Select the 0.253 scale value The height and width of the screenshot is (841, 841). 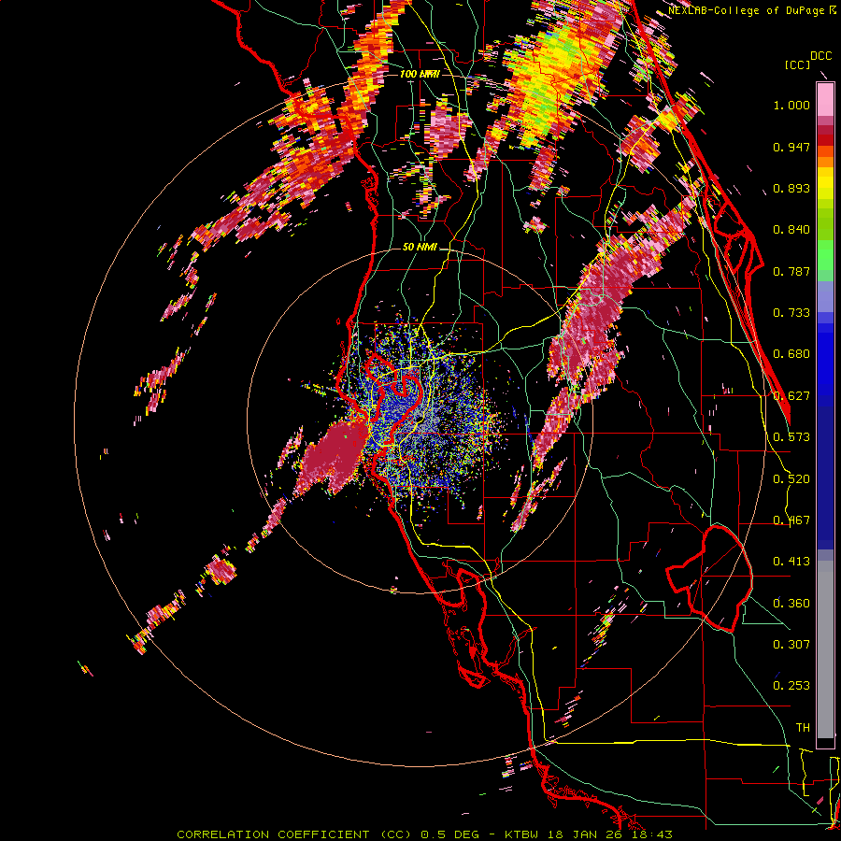tap(791, 686)
